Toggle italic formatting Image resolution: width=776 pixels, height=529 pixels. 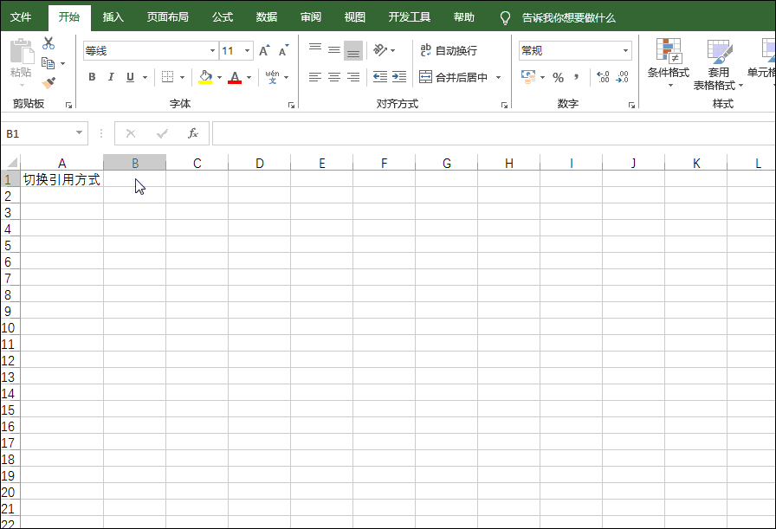110,77
